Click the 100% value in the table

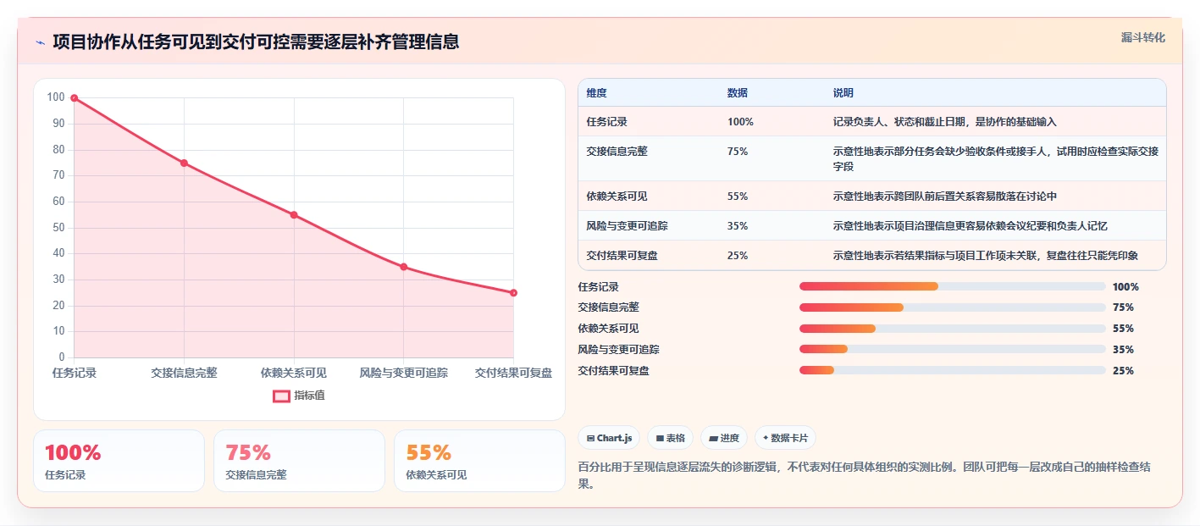point(740,122)
